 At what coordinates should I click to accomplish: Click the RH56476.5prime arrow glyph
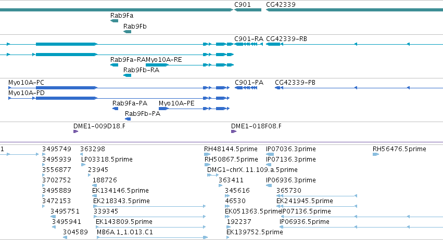coord(376,154)
